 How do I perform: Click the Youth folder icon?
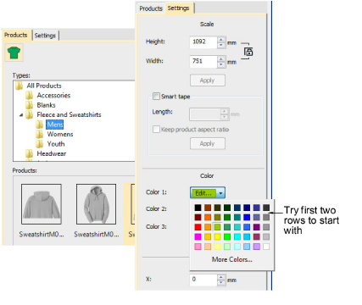40,144
